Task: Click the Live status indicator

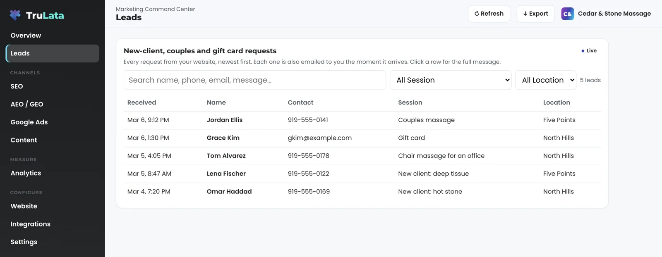Action: [x=589, y=50]
